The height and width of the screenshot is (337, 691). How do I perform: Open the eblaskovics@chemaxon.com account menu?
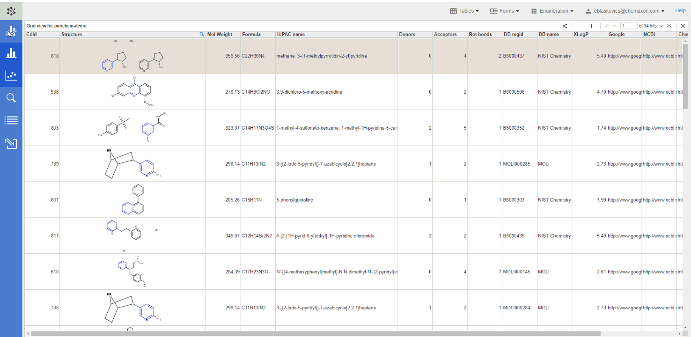[x=625, y=11]
